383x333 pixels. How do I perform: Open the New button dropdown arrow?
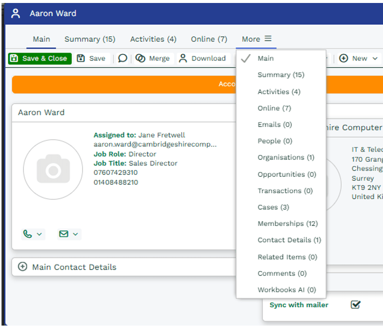point(375,58)
